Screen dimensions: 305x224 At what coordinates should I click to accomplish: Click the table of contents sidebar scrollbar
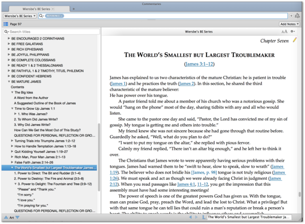(99, 157)
